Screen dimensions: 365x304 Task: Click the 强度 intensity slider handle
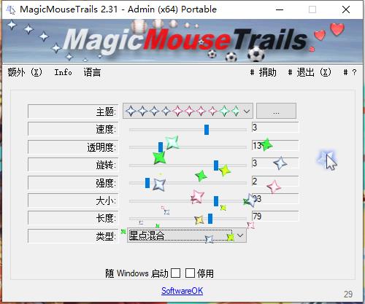tap(147, 183)
